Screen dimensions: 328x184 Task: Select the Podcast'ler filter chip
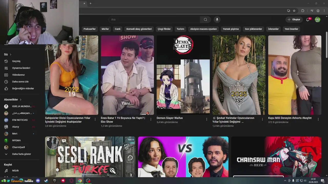click(89, 29)
